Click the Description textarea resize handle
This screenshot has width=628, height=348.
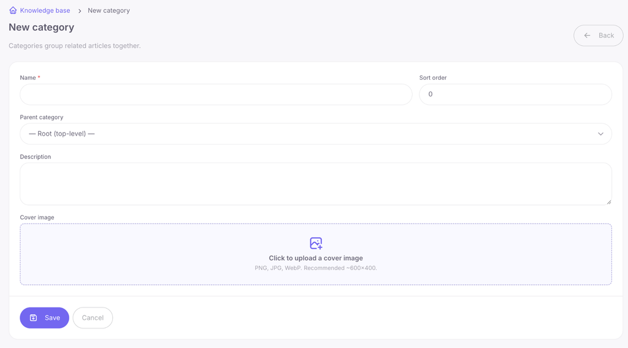609,202
